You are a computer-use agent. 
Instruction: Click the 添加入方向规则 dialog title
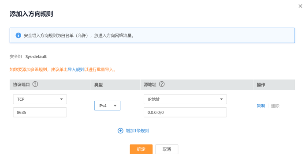coord(31,14)
